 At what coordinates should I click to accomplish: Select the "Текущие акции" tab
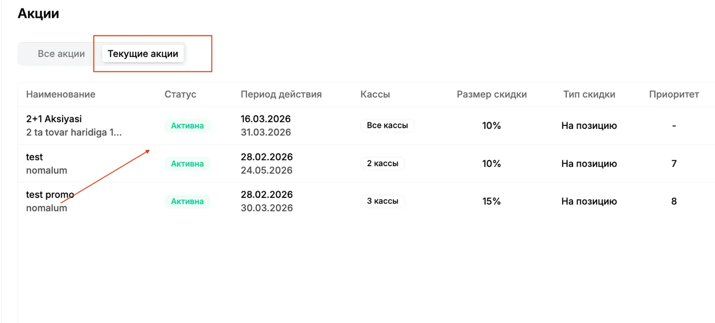pos(143,54)
